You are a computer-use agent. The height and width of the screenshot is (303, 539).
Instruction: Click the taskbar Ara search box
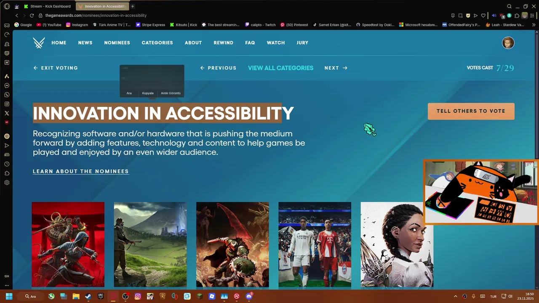[x=30, y=296]
